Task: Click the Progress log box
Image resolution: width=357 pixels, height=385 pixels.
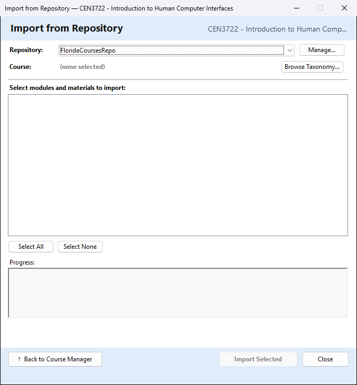Action: click(x=178, y=292)
